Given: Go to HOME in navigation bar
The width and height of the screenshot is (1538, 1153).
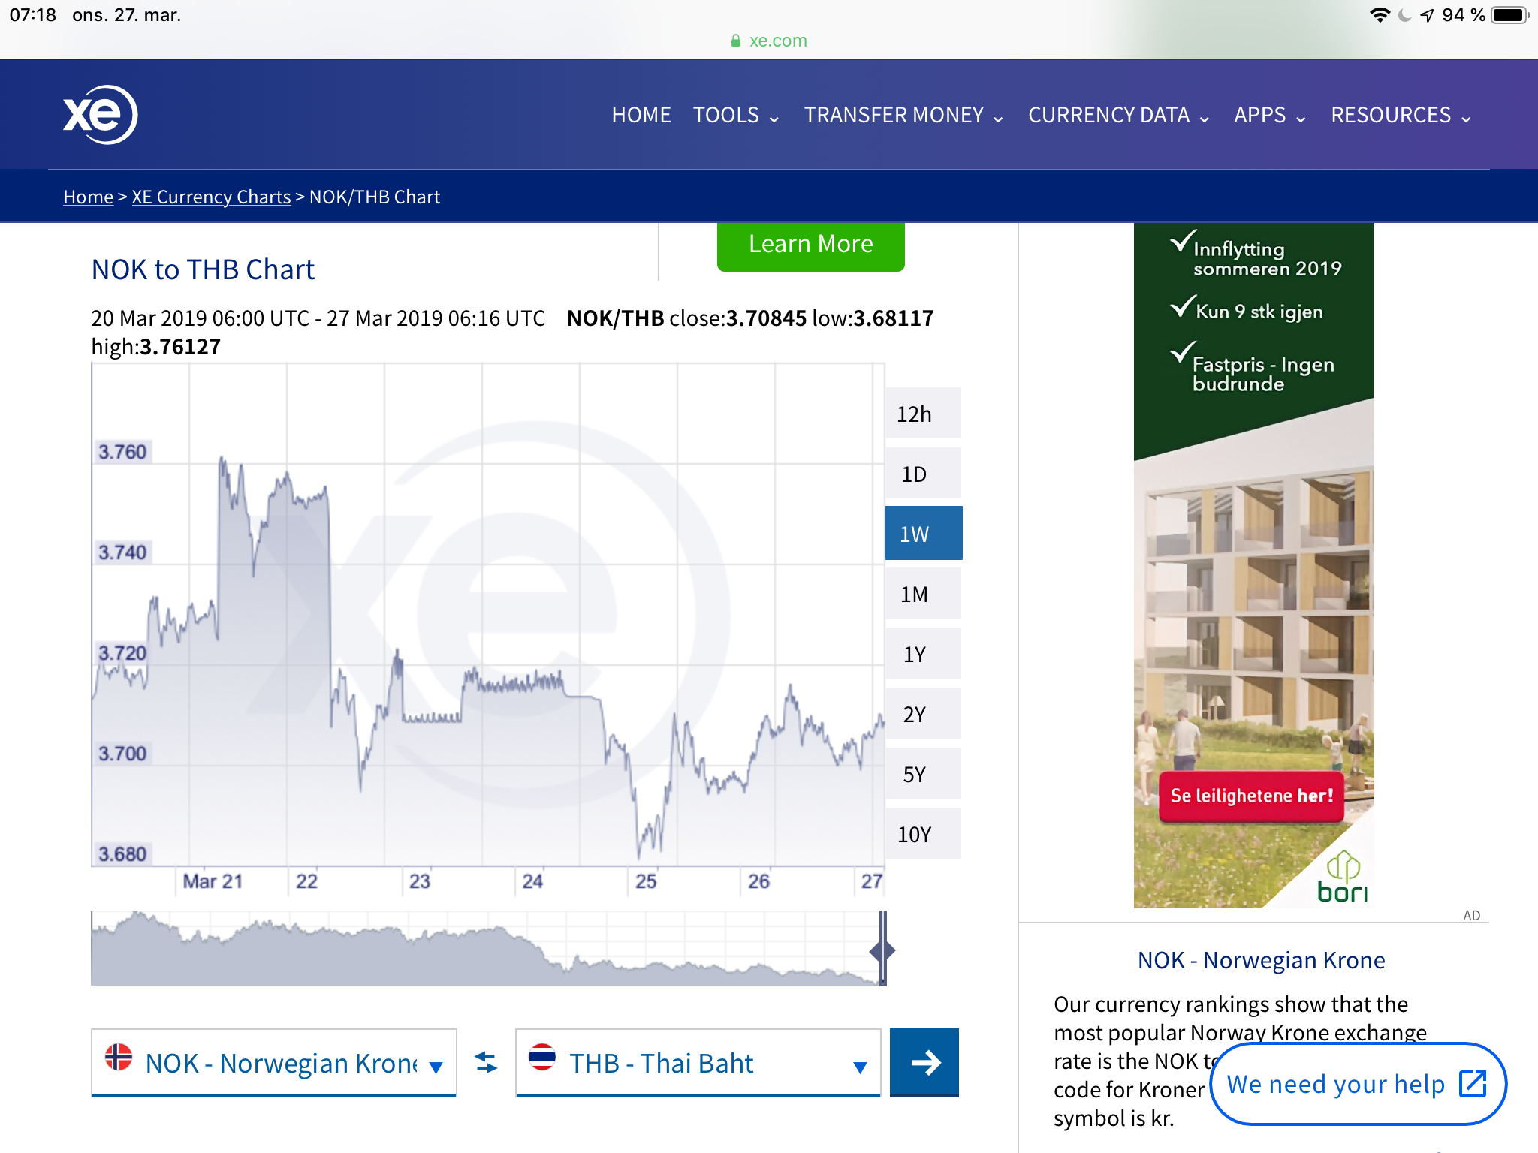Looking at the screenshot, I should tap(641, 115).
